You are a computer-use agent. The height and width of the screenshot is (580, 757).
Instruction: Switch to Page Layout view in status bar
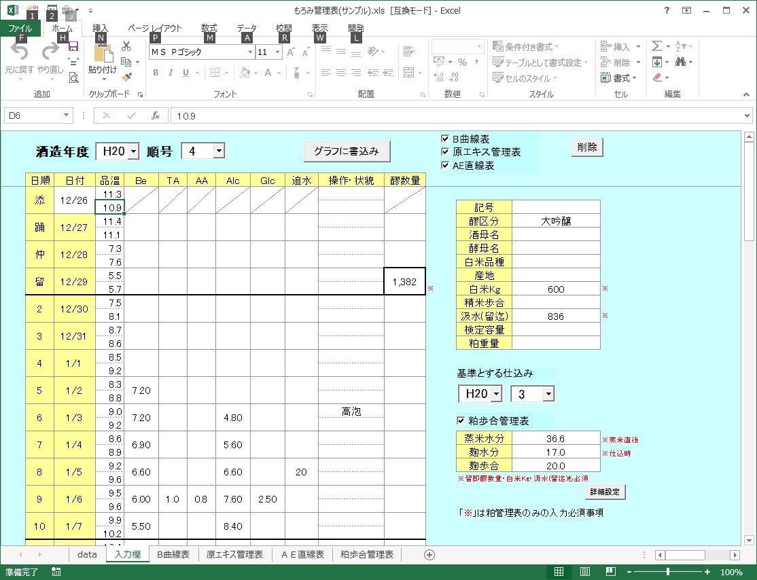click(x=584, y=572)
